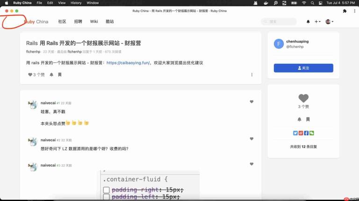Open the topic's more options vertical dots
The image size is (359, 201).
[x=252, y=74]
